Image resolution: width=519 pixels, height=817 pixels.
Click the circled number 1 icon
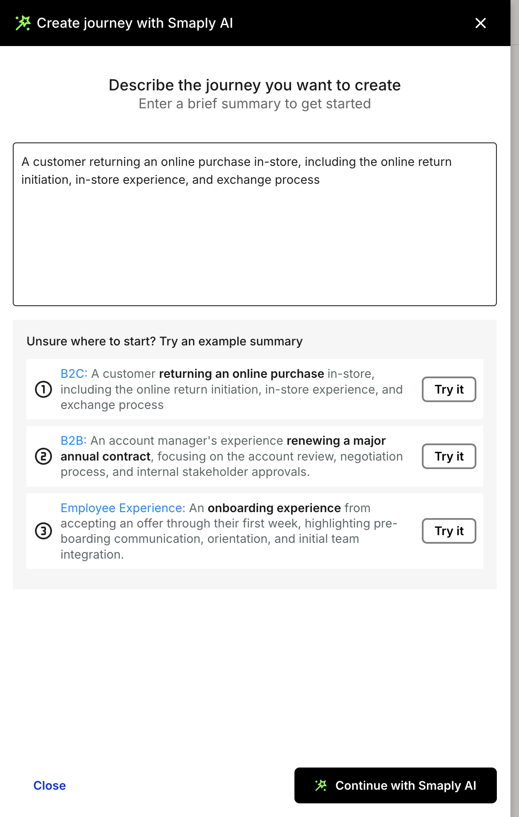coord(43,389)
